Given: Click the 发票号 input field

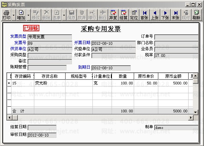Looking at the screenshot, I should 50,43.
